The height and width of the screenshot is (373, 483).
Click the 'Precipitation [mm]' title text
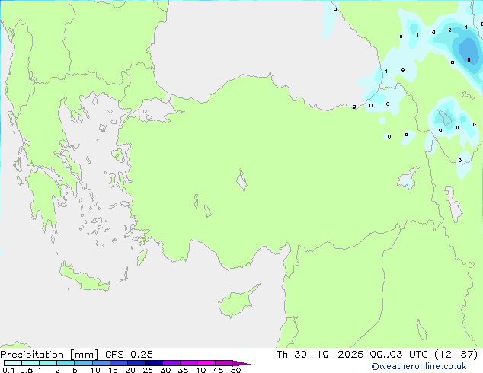pyautogui.click(x=49, y=355)
